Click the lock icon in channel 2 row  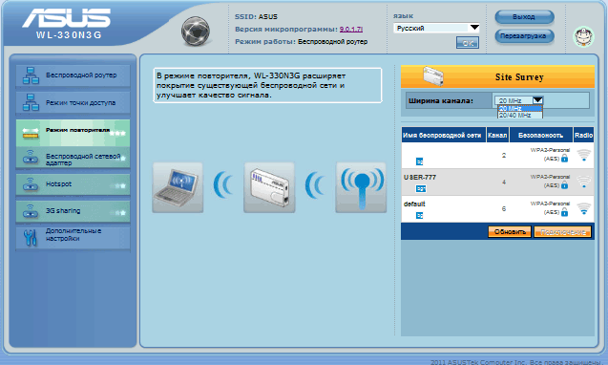click(x=565, y=158)
